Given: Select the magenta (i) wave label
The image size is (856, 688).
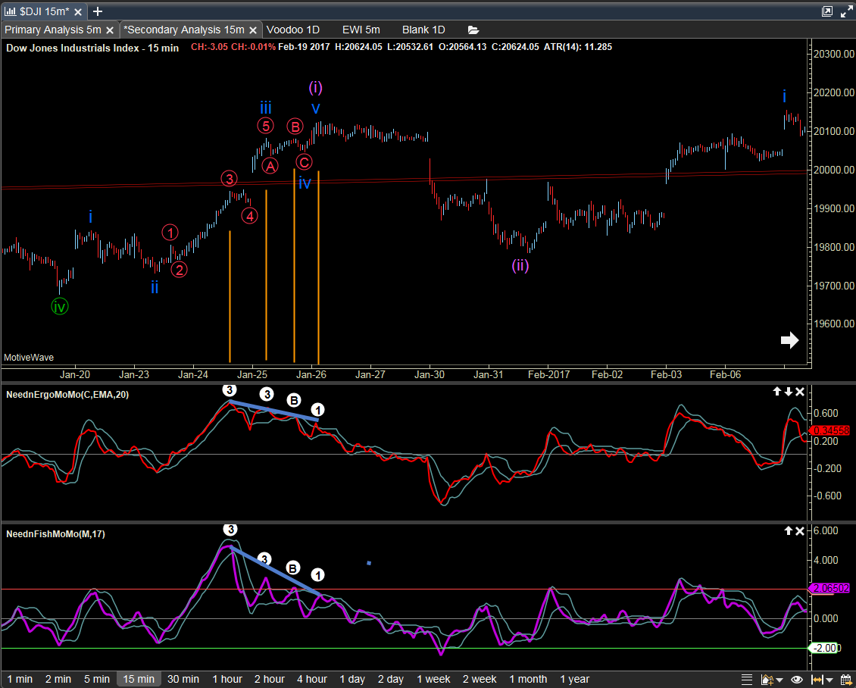Looking at the screenshot, I should coord(316,87).
